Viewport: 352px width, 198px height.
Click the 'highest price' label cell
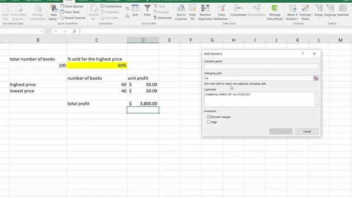pyautogui.click(x=38, y=85)
